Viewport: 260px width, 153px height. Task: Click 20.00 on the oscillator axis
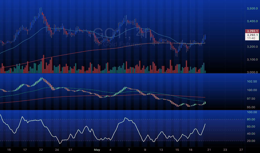pyautogui.click(x=251, y=141)
